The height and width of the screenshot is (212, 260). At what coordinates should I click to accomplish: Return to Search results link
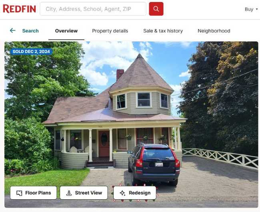coord(30,31)
